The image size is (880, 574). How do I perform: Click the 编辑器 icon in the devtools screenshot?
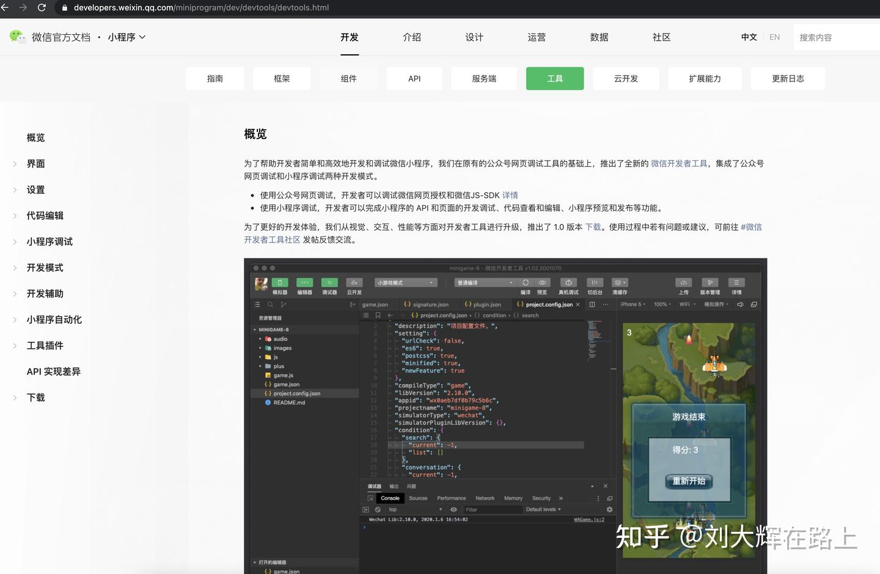(304, 283)
